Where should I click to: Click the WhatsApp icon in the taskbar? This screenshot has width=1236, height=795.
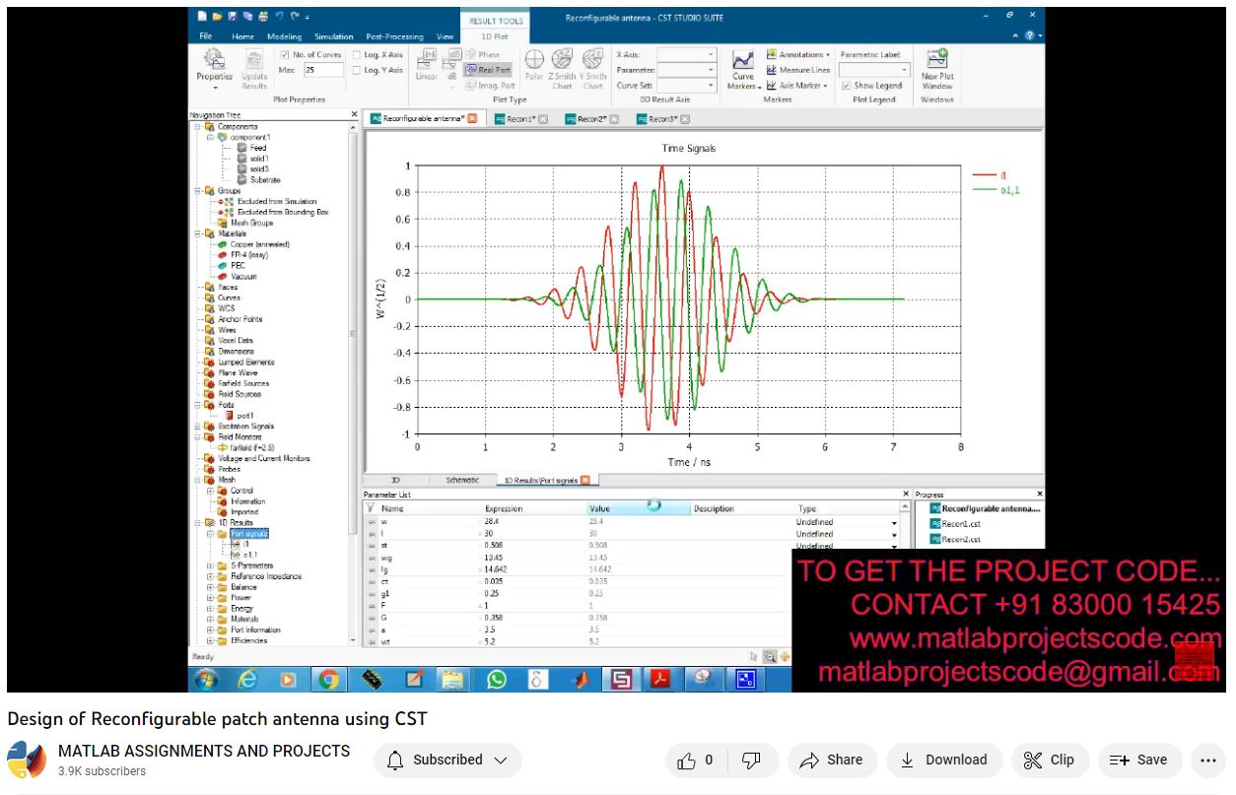tap(496, 679)
